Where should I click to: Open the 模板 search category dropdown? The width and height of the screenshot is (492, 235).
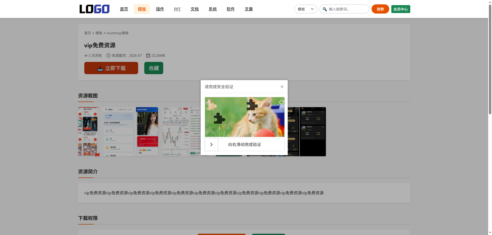click(305, 9)
